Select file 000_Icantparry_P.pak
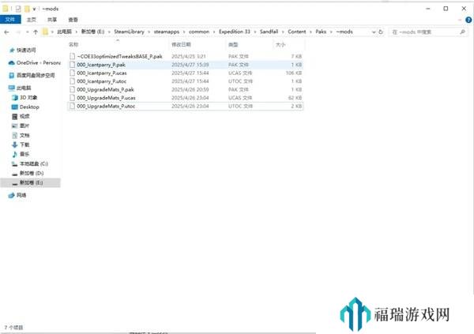474x334 pixels. 101,65
